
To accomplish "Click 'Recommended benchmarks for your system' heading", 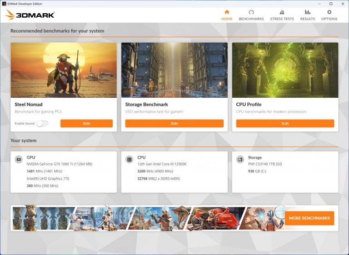I will tap(57, 31).
